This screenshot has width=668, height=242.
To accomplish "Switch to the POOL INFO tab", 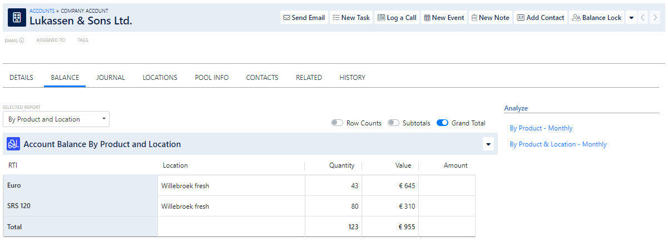I will pos(211,78).
